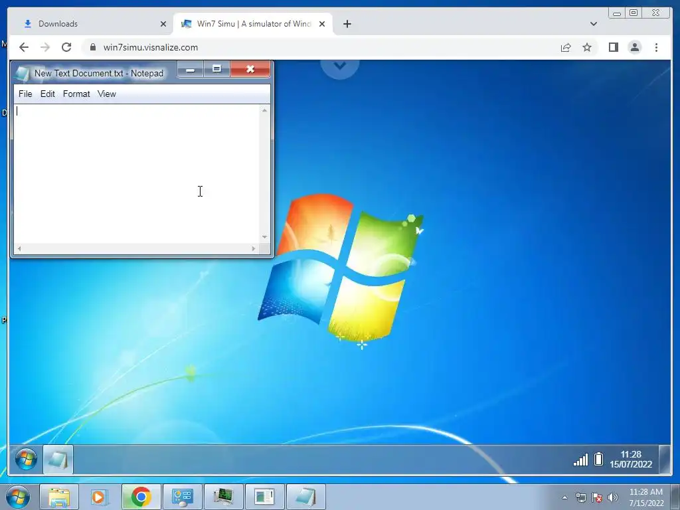Click simulator Show Desktop strip
This screenshot has width=680, height=510.
pyautogui.click(x=664, y=460)
